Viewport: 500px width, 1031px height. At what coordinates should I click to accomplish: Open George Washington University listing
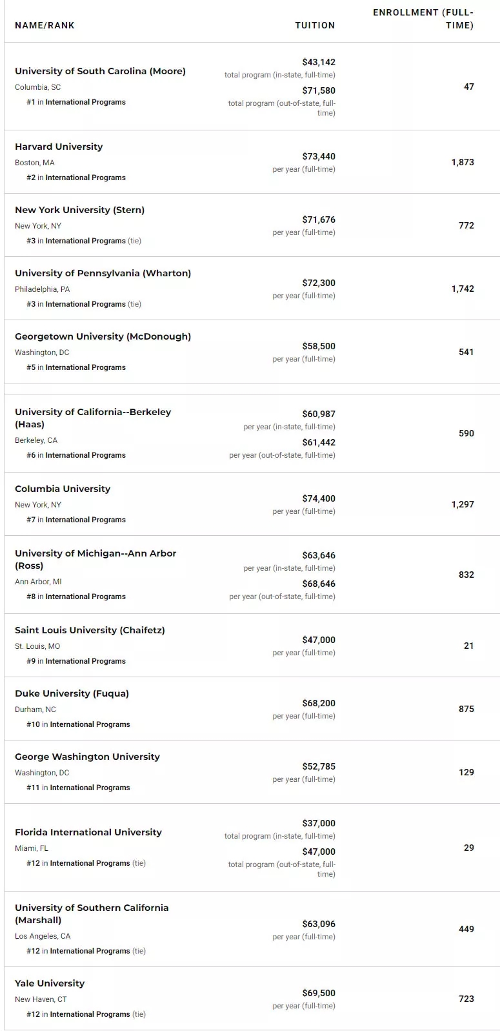[x=87, y=757]
